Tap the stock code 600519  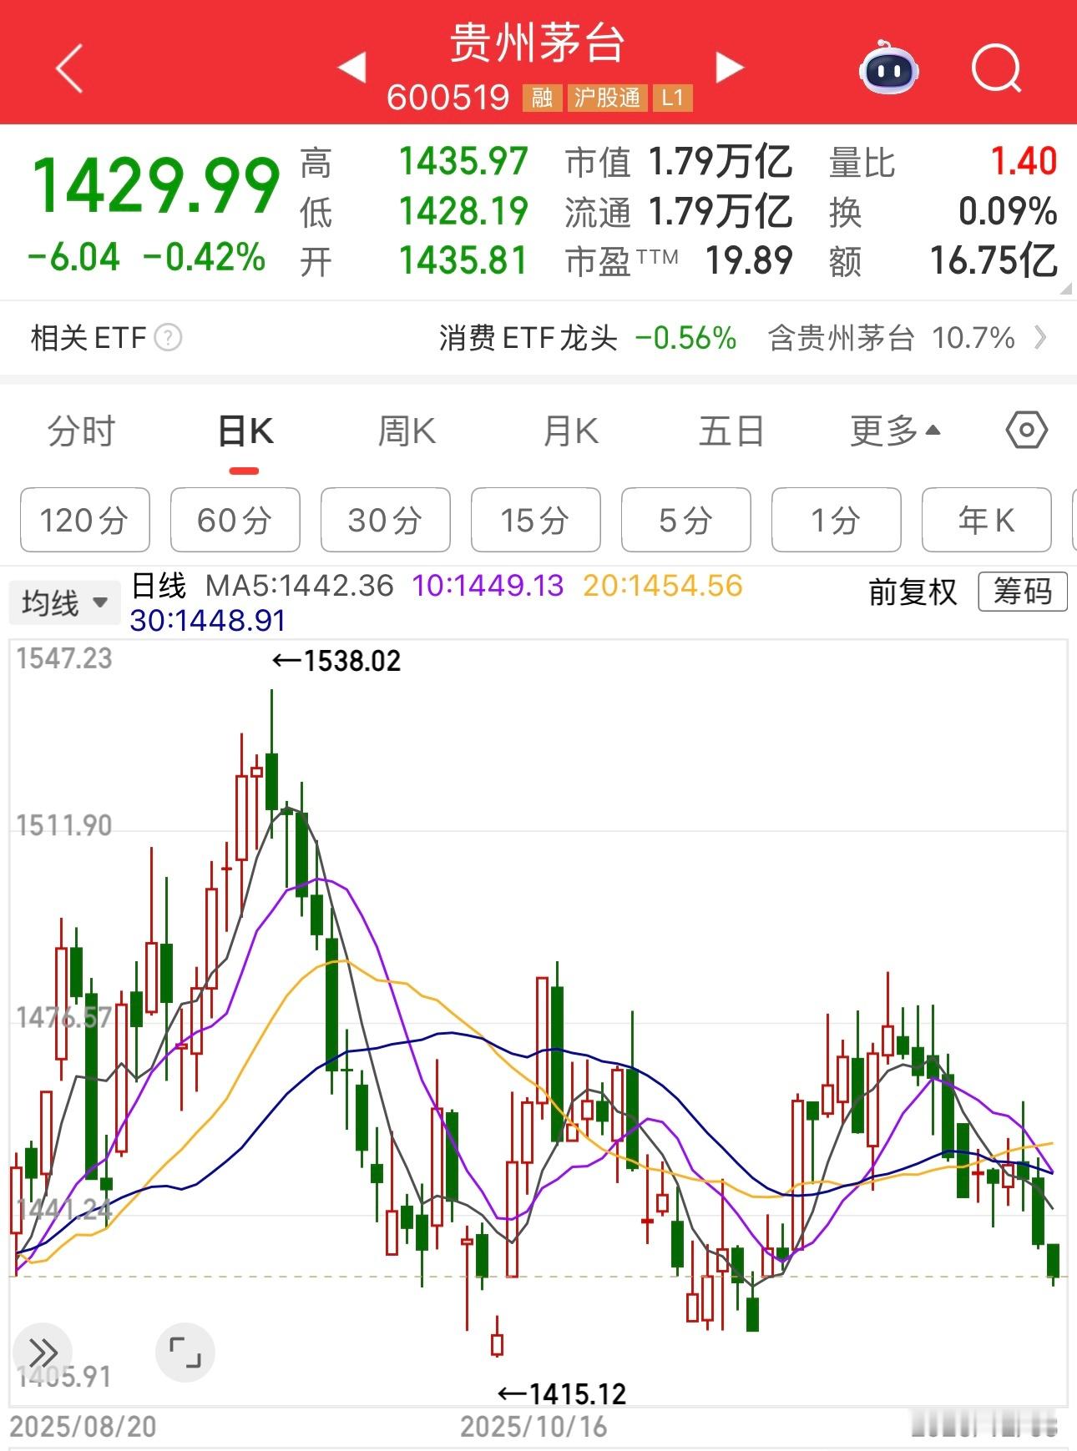(x=448, y=98)
